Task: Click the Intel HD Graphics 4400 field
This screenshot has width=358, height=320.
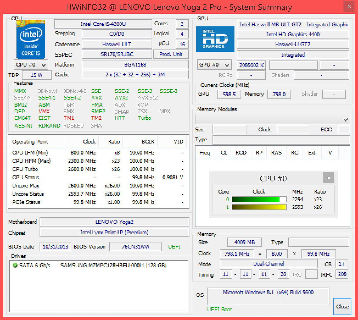Action: click(x=293, y=34)
